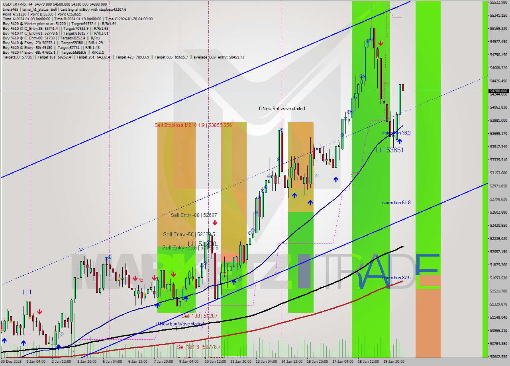510x366 pixels.
Task: Click the '30 Dec 2023' date label
Action: (11, 362)
